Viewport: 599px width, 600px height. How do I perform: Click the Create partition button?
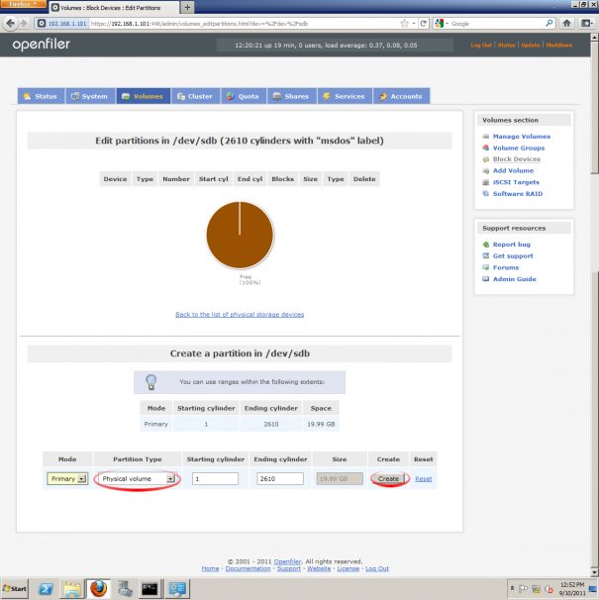388,478
